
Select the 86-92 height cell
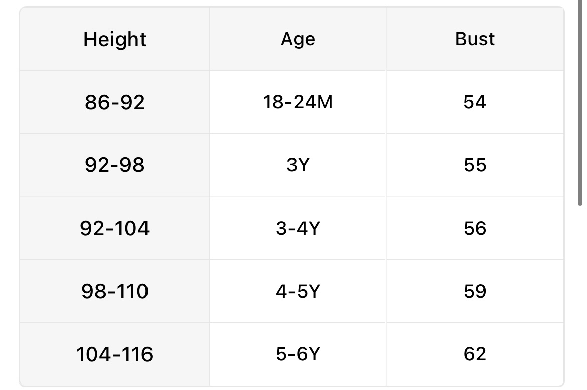pyautogui.click(x=115, y=102)
